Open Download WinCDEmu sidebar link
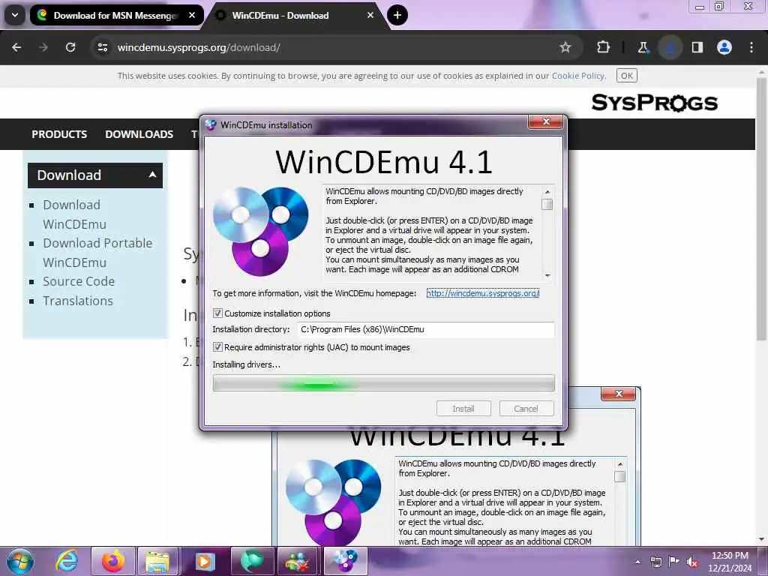The image size is (768, 576). [74, 214]
